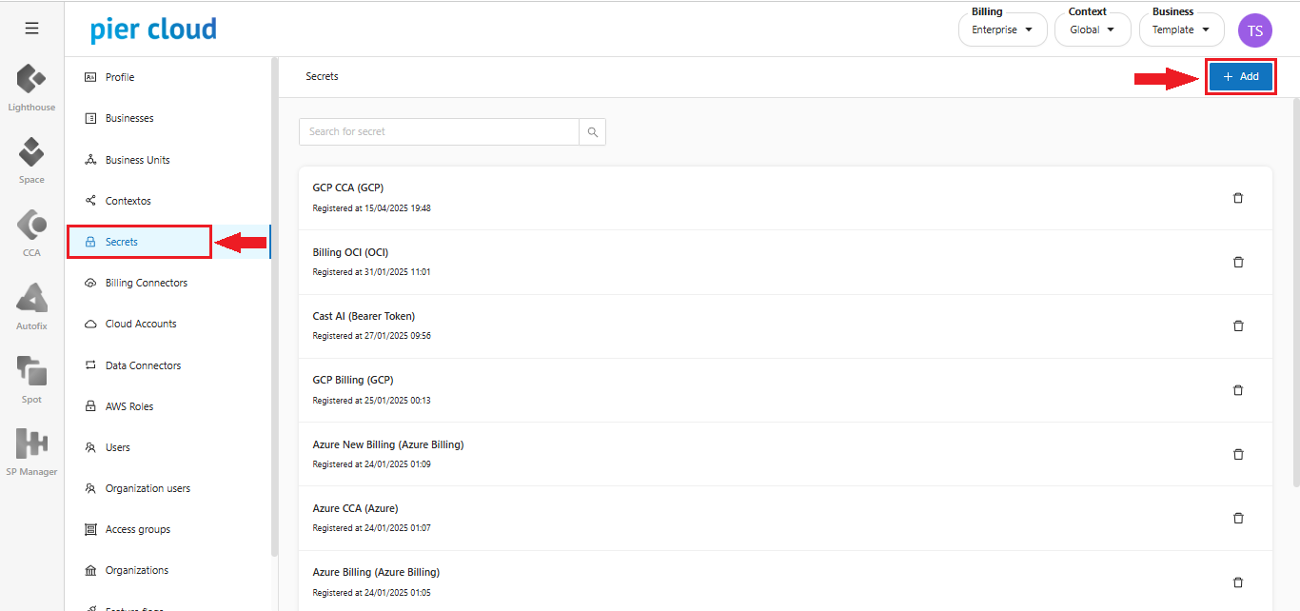1300x611 pixels.
Task: Click the Add secret button
Action: [1240, 76]
